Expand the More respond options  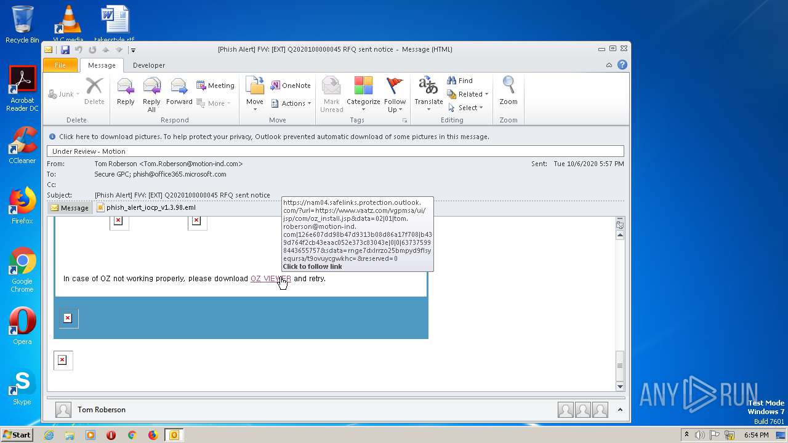point(214,103)
